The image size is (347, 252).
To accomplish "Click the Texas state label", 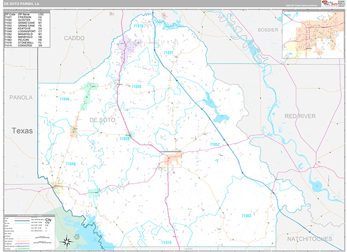I will (x=22, y=131).
